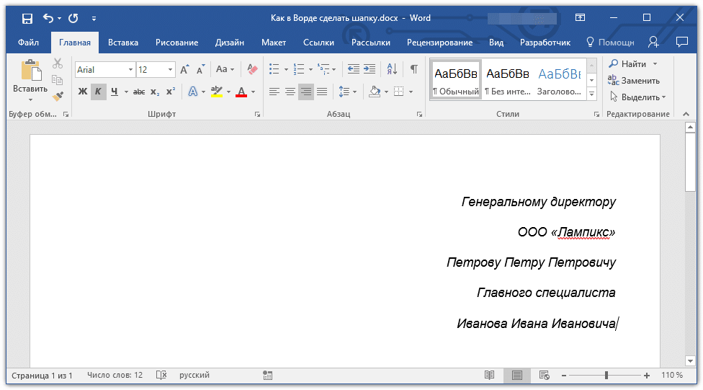
Task: Click the Sort A-Z icon
Action: click(x=391, y=69)
